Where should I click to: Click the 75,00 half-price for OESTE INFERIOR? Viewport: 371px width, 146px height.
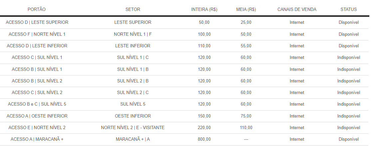[x=246, y=116]
